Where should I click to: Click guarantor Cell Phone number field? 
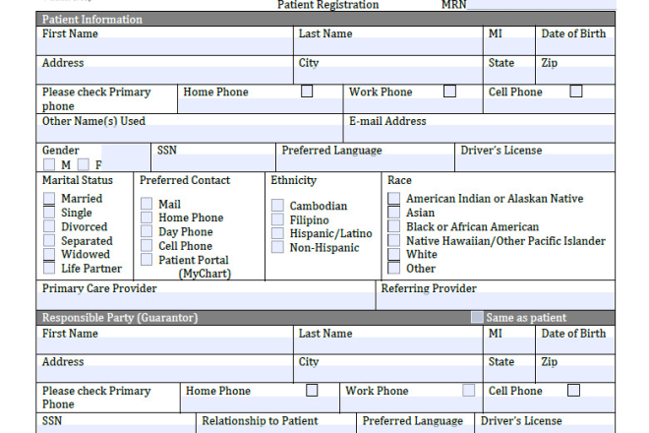(549, 404)
